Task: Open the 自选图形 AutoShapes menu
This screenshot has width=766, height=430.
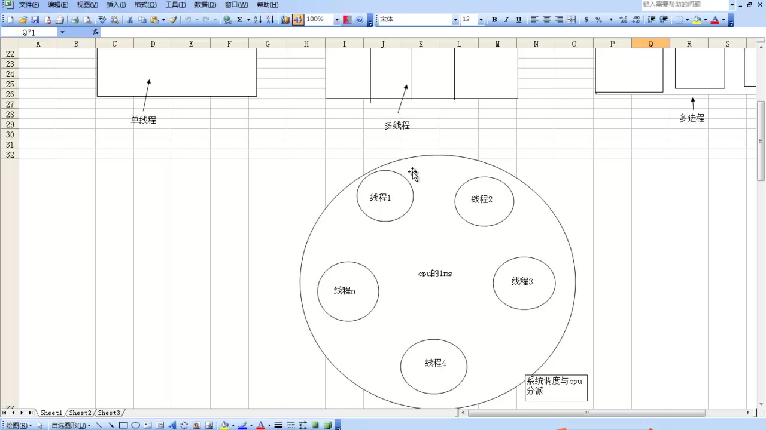Action: point(71,425)
